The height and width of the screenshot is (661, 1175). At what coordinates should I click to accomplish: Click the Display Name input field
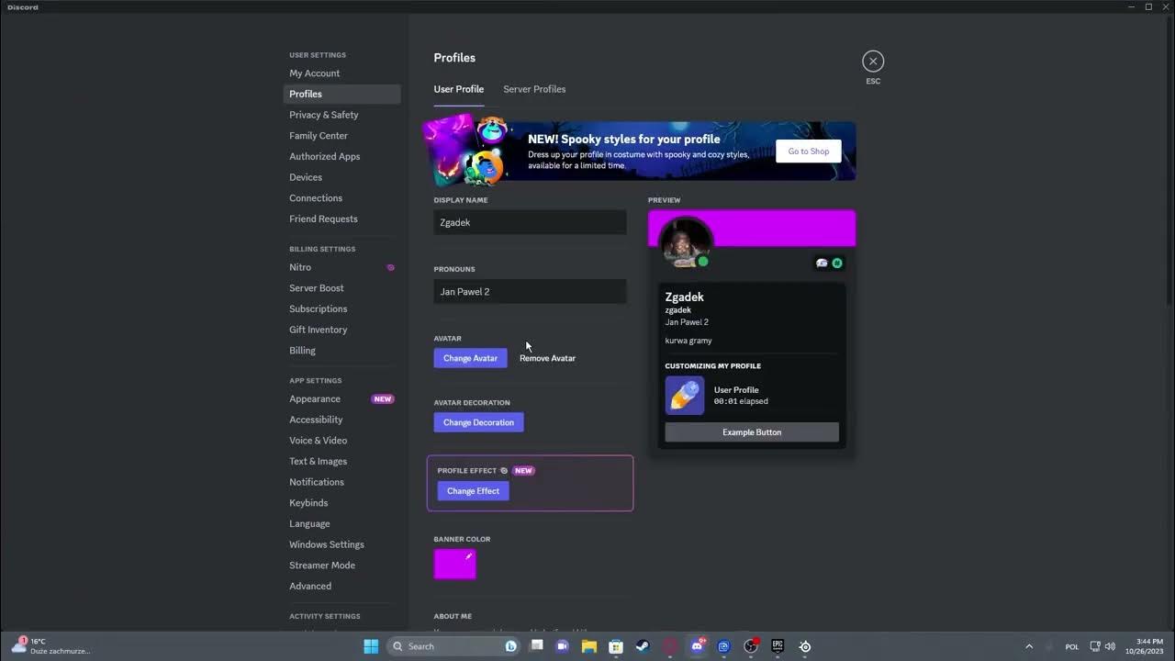click(530, 222)
